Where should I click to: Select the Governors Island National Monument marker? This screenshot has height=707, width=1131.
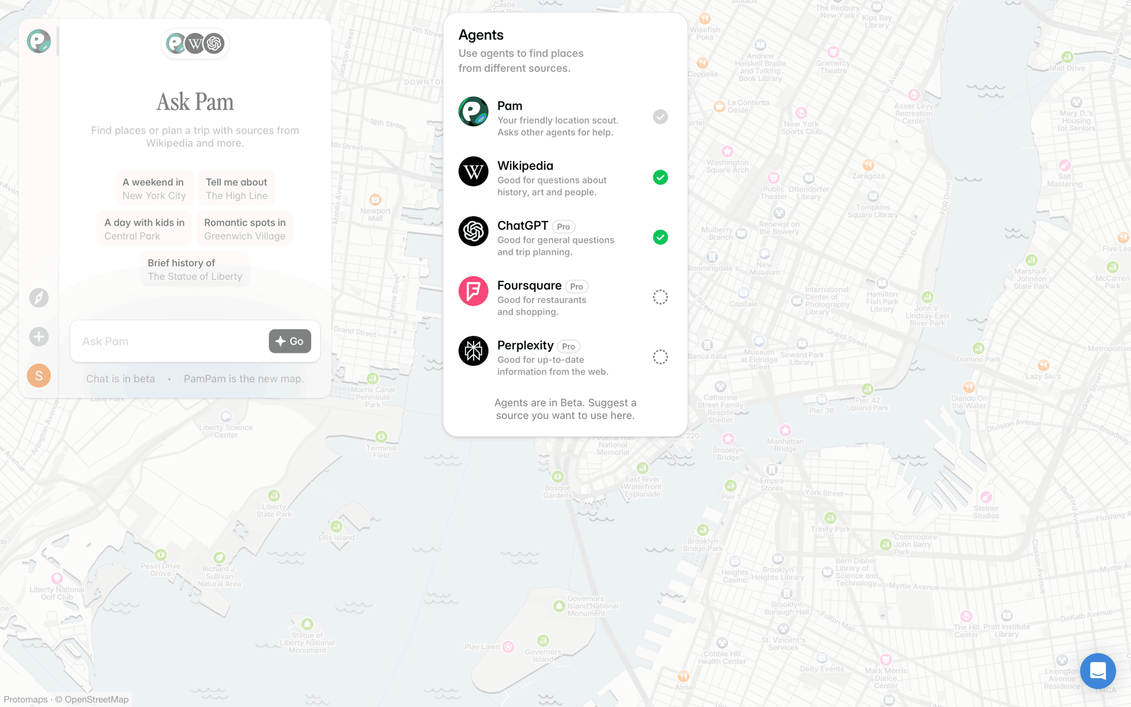pos(559,606)
